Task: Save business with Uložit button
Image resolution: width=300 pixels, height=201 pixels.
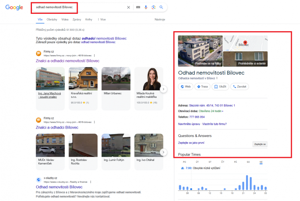Action: pyautogui.click(x=220, y=87)
